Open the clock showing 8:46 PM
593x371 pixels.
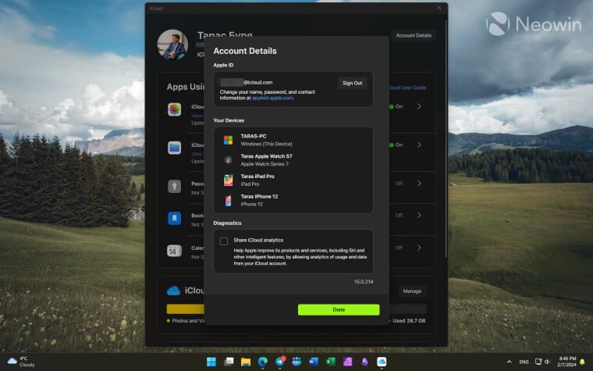(566, 362)
